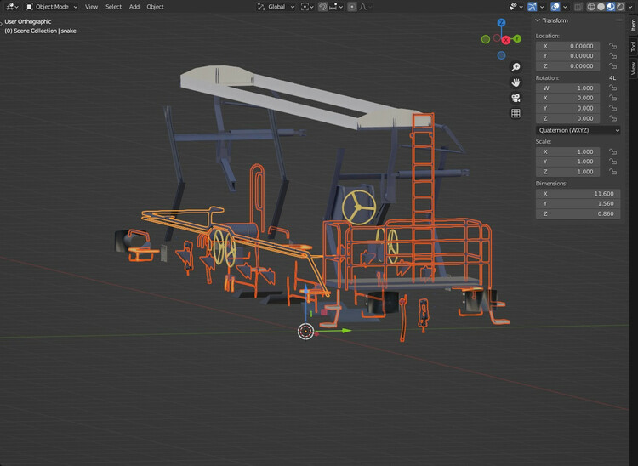Click the Rotation X field

(567, 99)
